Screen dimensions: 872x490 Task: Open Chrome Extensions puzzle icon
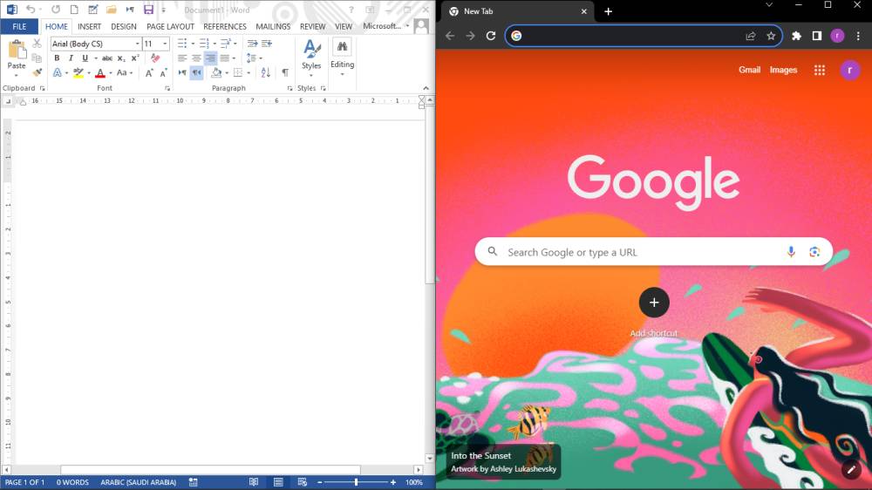click(796, 36)
